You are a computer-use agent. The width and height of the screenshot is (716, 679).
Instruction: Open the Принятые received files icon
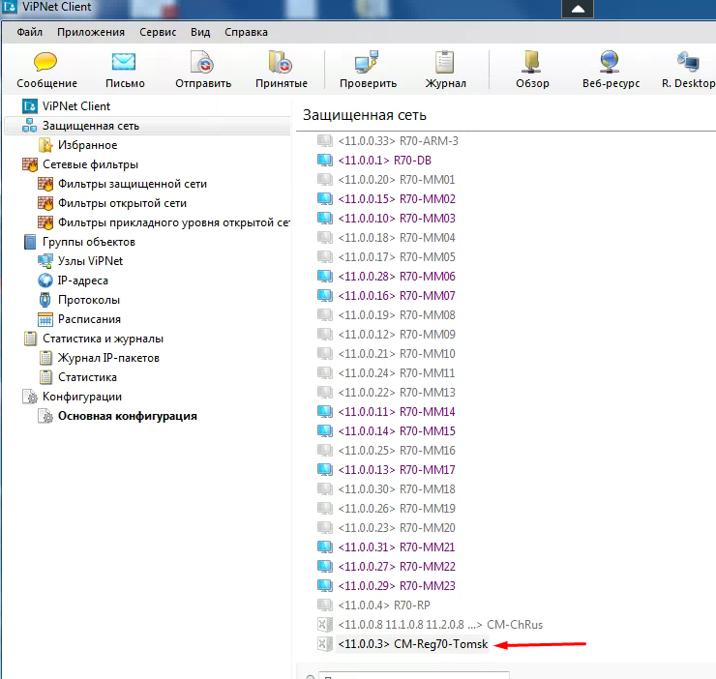click(281, 64)
